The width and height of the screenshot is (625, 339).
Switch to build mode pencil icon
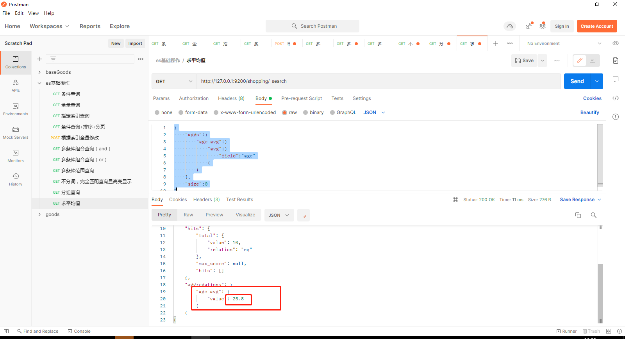coord(580,61)
